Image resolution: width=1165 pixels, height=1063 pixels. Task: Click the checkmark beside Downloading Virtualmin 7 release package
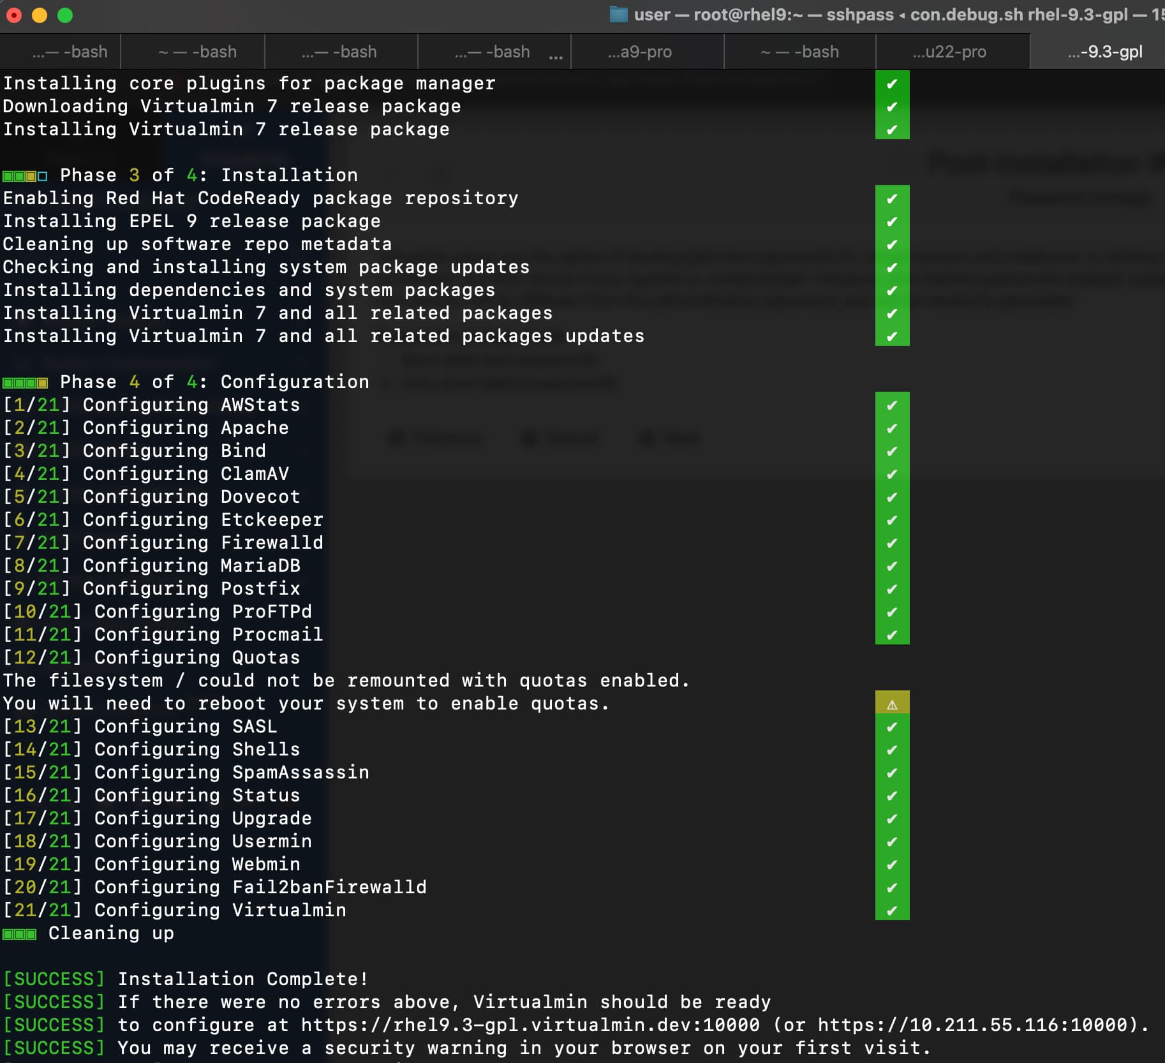pos(892,106)
